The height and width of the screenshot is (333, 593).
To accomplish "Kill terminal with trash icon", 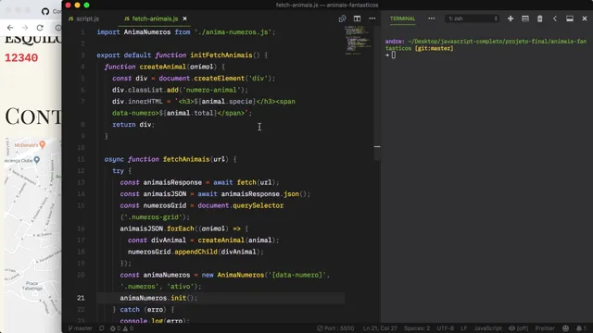I will tap(539, 18).
